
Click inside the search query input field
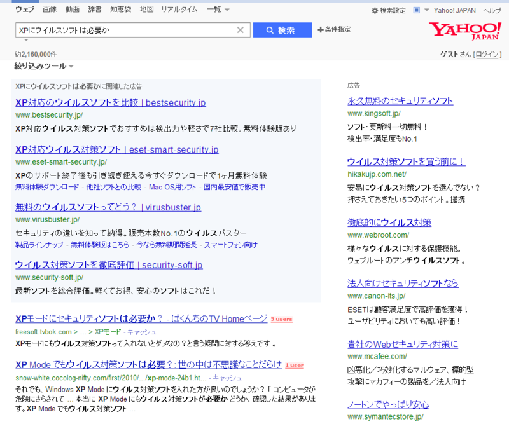click(x=127, y=30)
